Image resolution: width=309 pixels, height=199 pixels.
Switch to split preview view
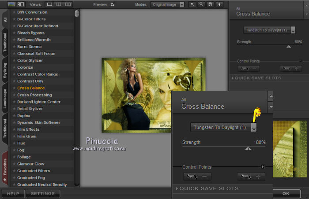coord(59,4)
